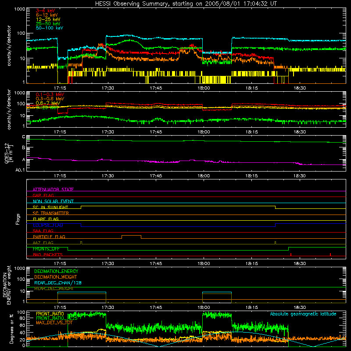Click the DECIMATION_WEIGHT legend label
351x351 pixels.
56,277
